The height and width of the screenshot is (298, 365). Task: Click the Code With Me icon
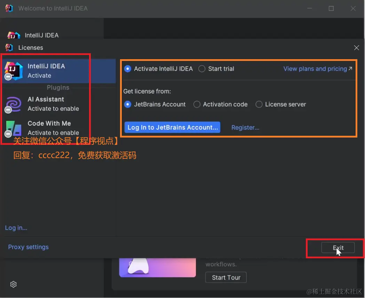point(14,128)
